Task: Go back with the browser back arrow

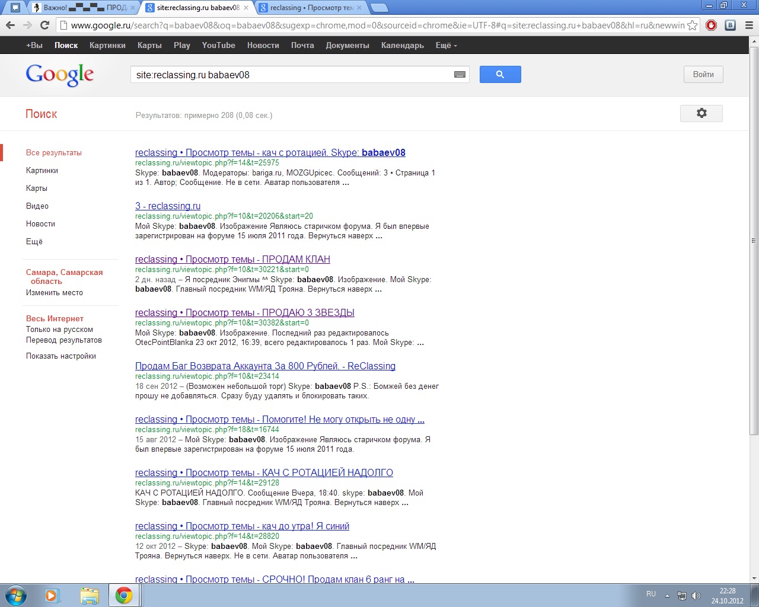Action: [x=10, y=25]
